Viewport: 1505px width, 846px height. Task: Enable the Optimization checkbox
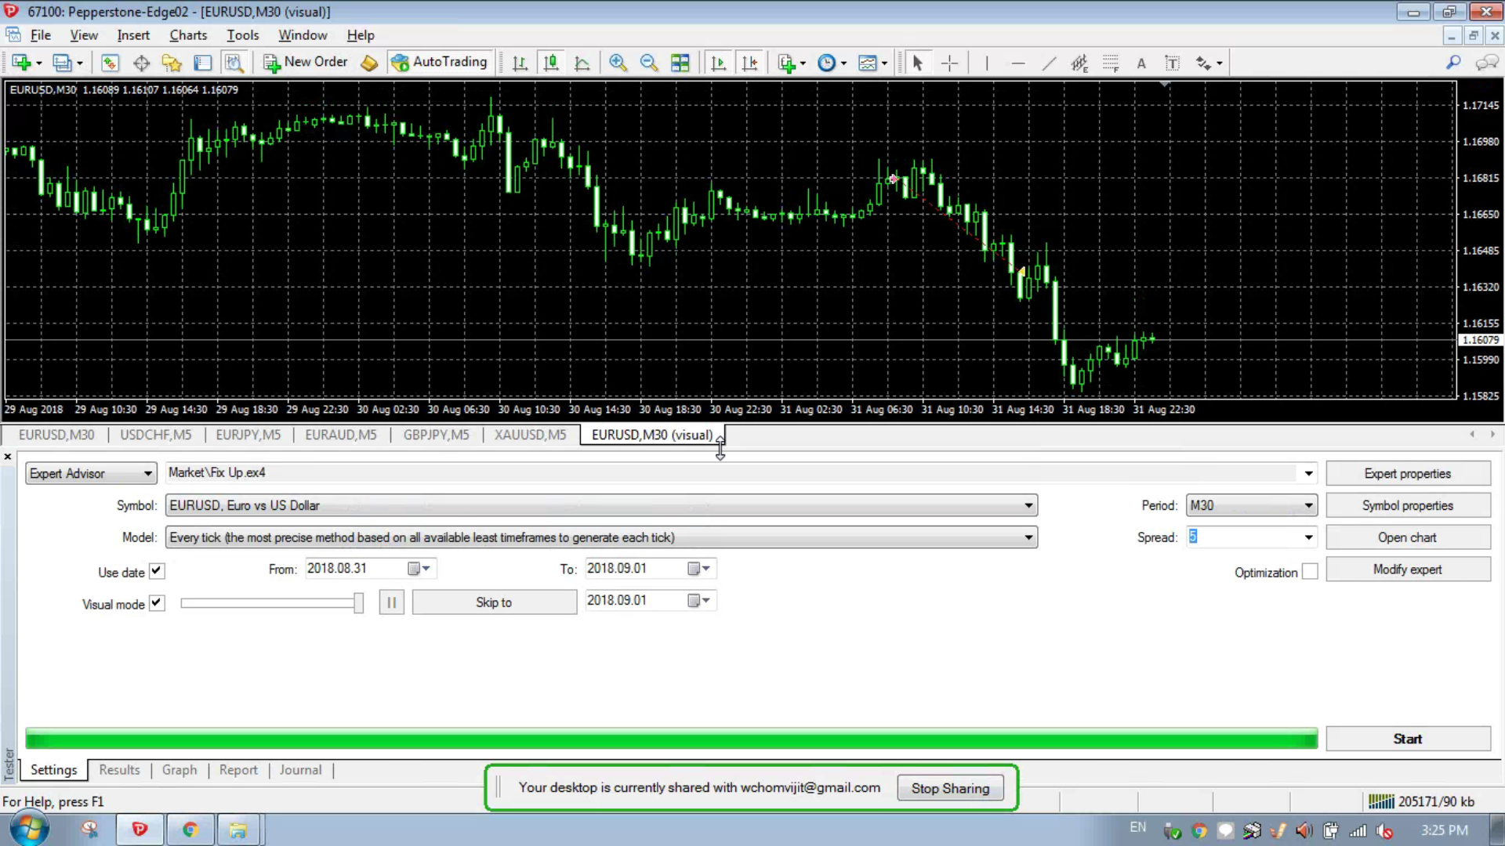1310,572
